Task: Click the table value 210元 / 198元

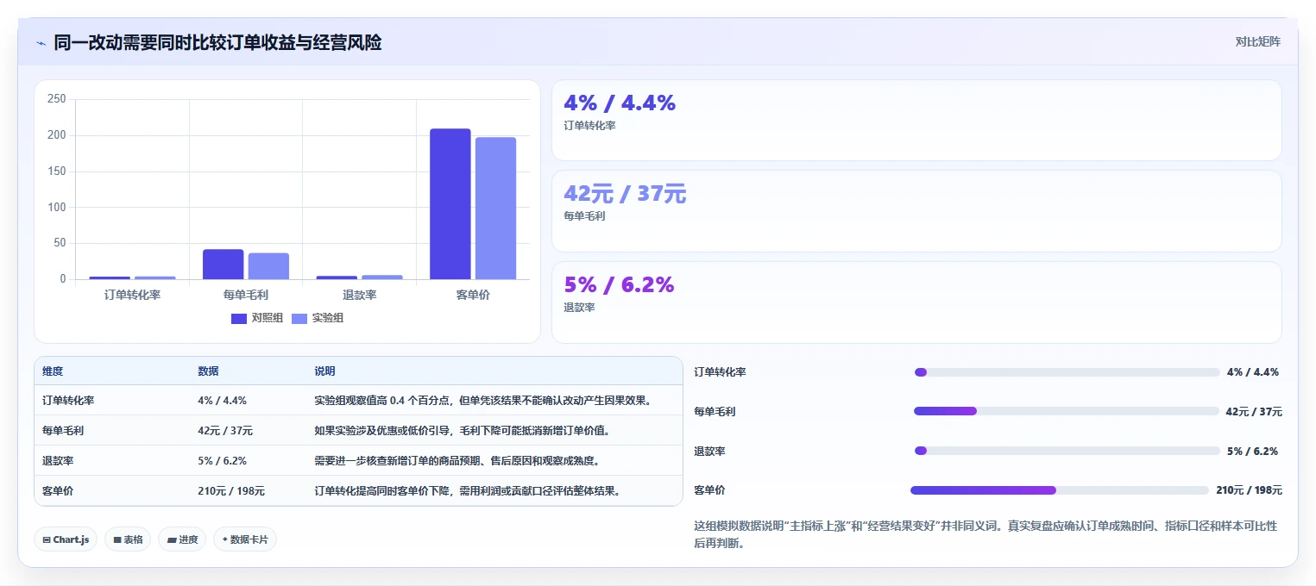Action: (231, 491)
